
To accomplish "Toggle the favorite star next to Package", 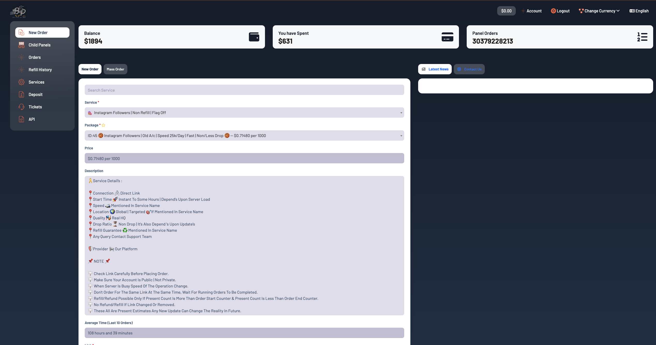I will pyautogui.click(x=103, y=125).
